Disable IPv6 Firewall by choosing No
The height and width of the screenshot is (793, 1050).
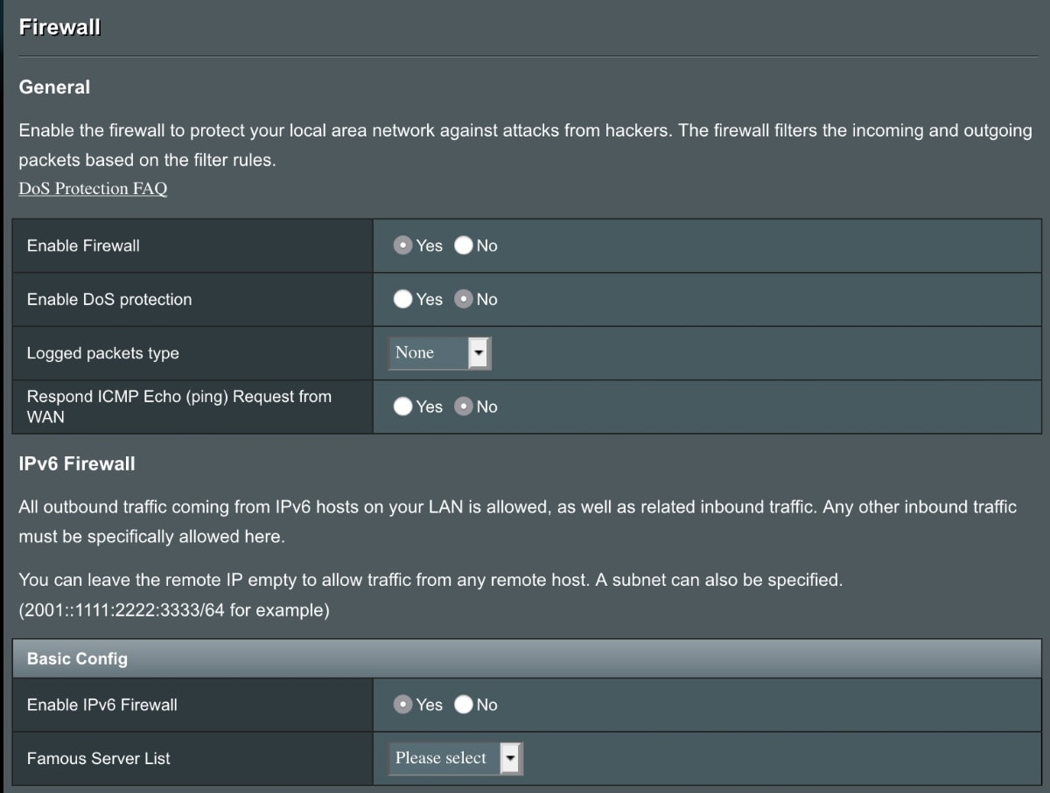coord(464,705)
